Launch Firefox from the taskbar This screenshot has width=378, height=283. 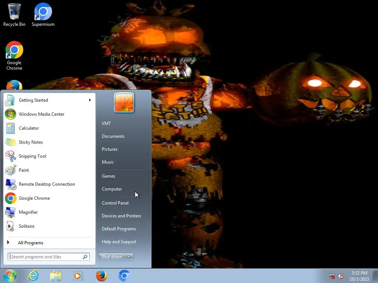tap(102, 276)
